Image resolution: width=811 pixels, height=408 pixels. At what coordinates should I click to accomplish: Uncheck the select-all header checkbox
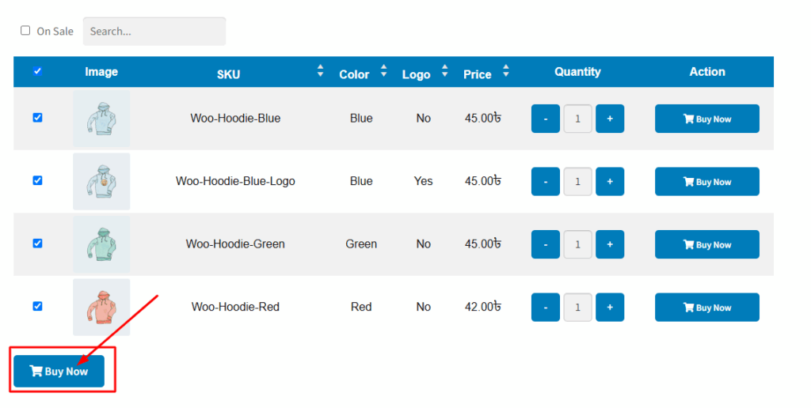click(37, 71)
